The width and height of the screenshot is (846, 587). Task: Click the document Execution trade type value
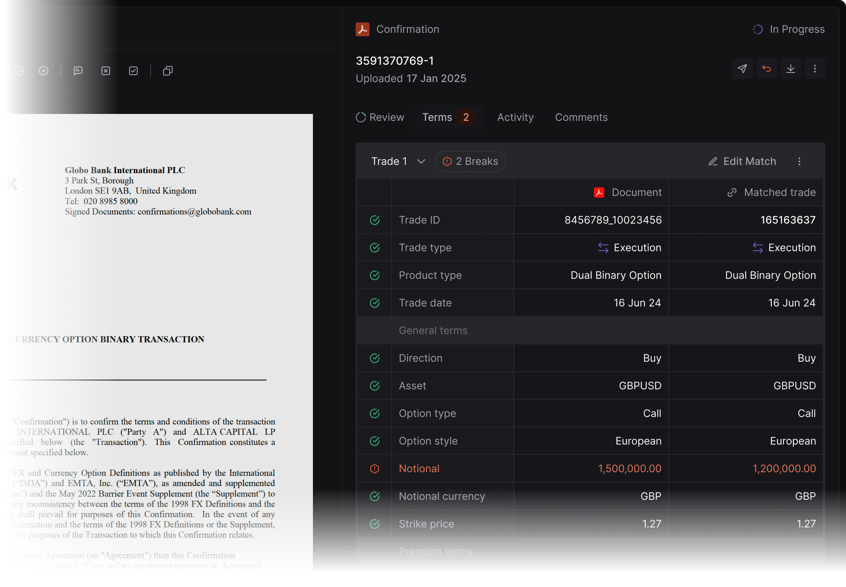630,248
